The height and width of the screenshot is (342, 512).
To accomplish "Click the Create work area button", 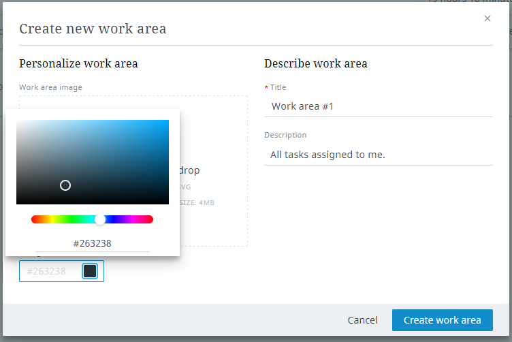I will point(442,320).
